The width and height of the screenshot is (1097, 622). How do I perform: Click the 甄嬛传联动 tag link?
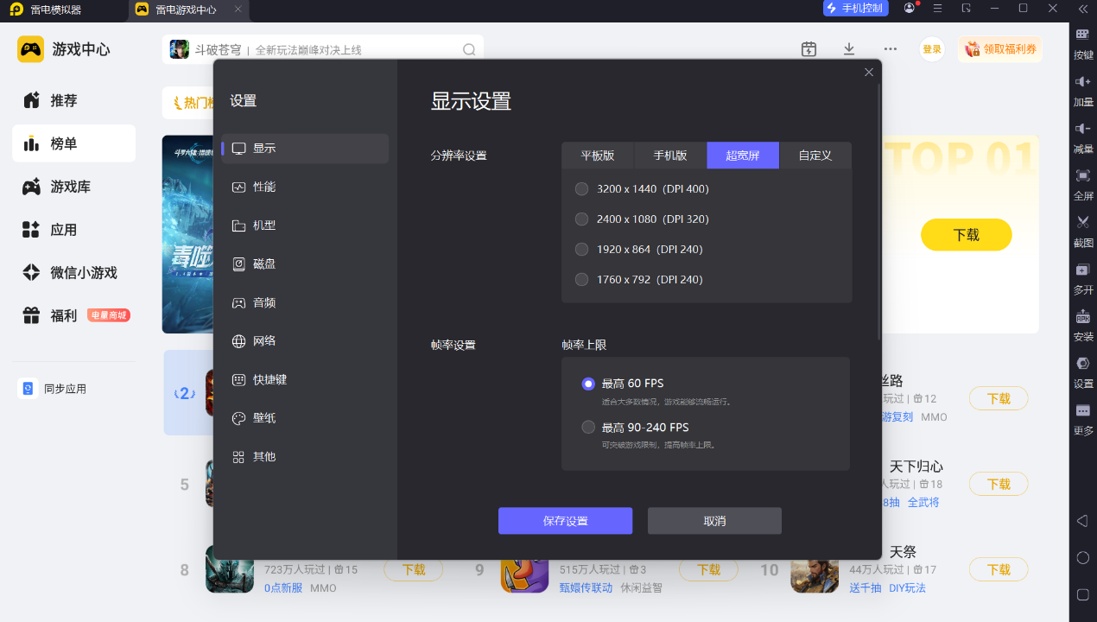[586, 587]
